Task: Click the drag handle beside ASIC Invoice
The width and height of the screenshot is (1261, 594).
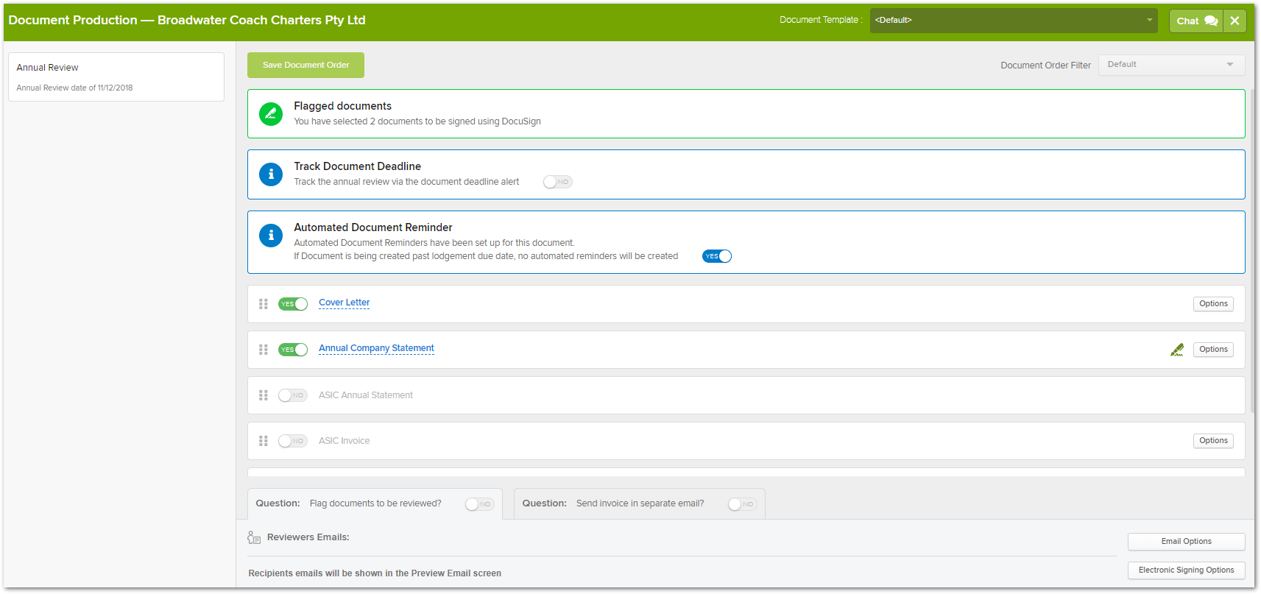Action: tap(264, 441)
